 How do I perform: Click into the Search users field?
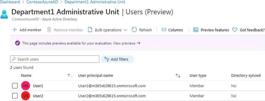pos(54,59)
